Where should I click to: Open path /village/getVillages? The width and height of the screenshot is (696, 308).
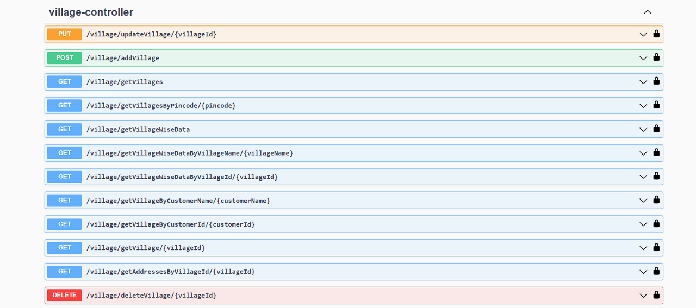tap(125, 82)
